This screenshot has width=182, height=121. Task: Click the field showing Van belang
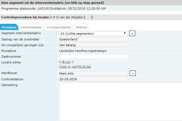pos(93,45)
